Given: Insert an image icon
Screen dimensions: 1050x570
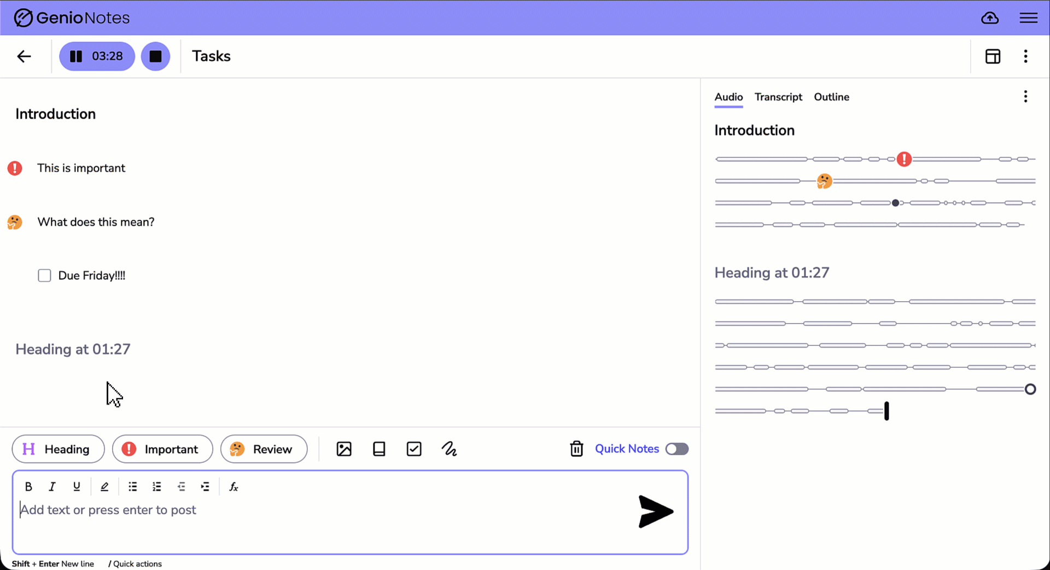Looking at the screenshot, I should point(344,449).
